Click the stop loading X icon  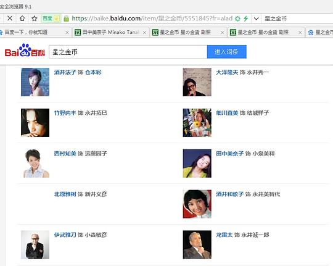pyautogui.click(x=10, y=19)
